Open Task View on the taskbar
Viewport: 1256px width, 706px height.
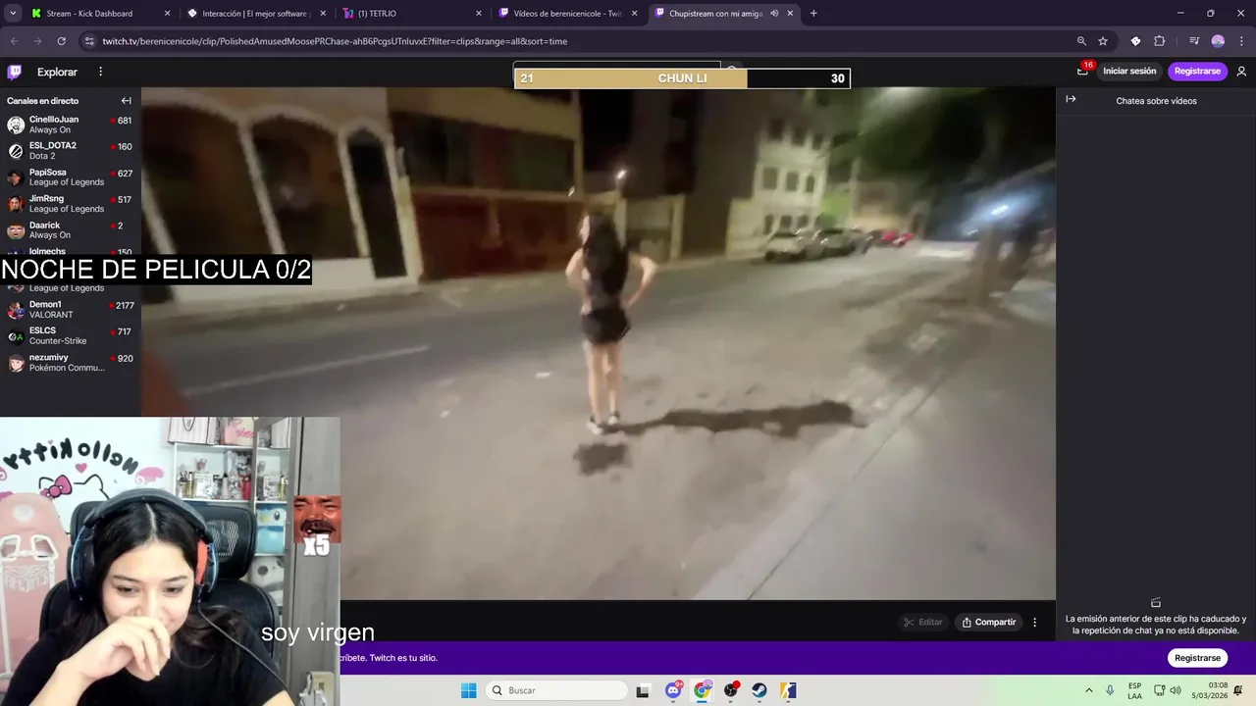643,690
